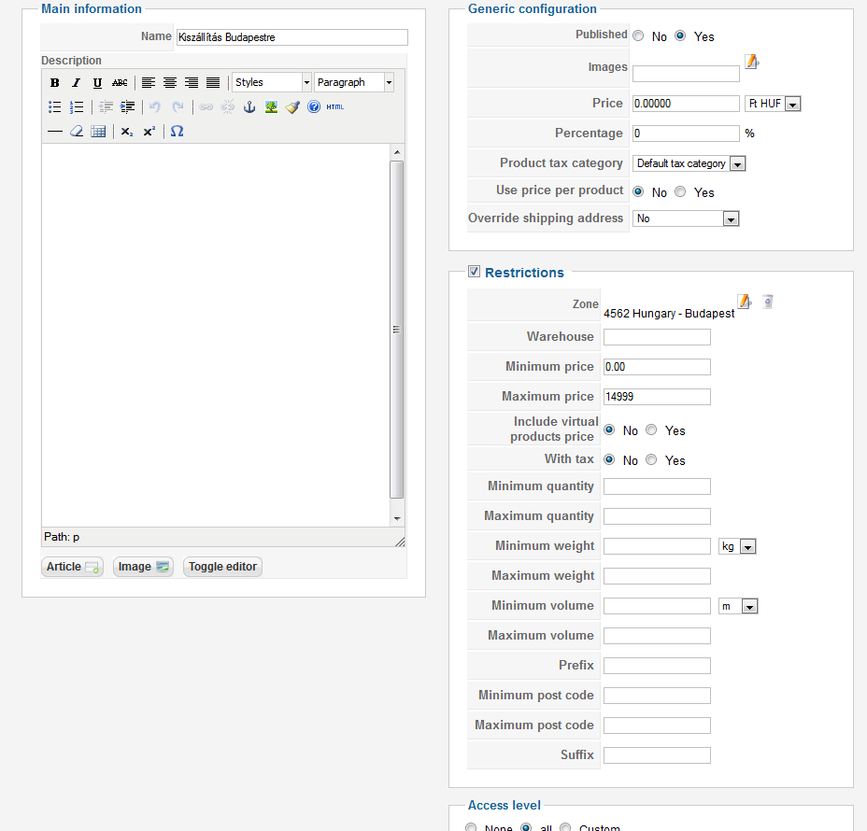Image resolution: width=867 pixels, height=831 pixels.
Task: Click the Toggle editor button
Action: [x=222, y=567]
